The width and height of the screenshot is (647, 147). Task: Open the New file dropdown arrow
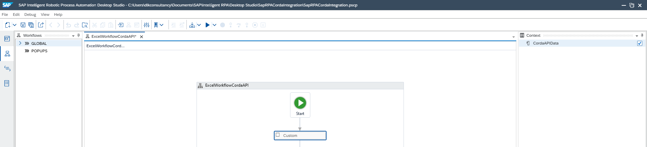click(x=15, y=25)
